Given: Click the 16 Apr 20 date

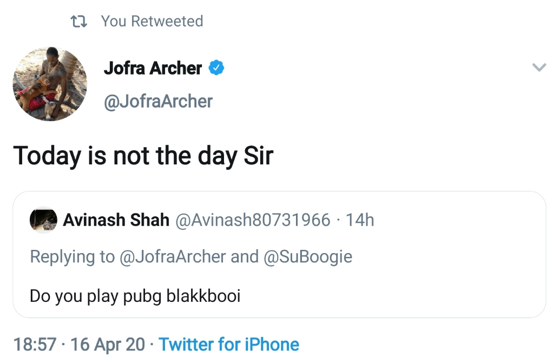Looking at the screenshot, I should click(108, 345).
